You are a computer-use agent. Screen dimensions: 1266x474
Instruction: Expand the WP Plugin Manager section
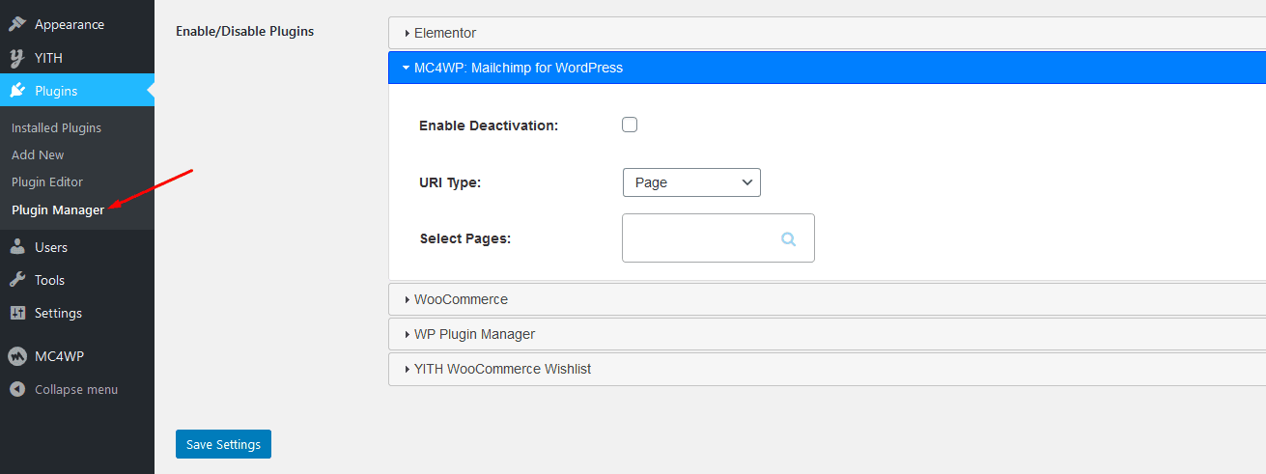tap(827, 334)
